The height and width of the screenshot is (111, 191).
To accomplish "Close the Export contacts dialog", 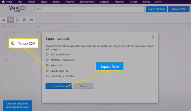I will pyautogui.click(x=153, y=37).
